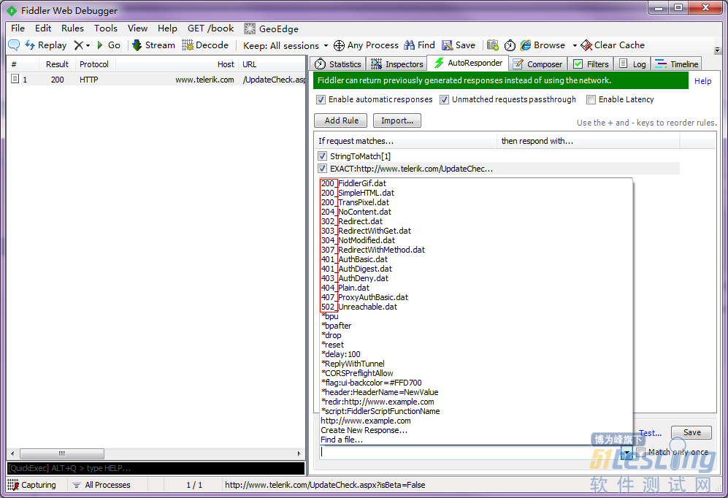Screen dimensions: 728x498
Task: Open the Tools menu
Action: tap(106, 28)
